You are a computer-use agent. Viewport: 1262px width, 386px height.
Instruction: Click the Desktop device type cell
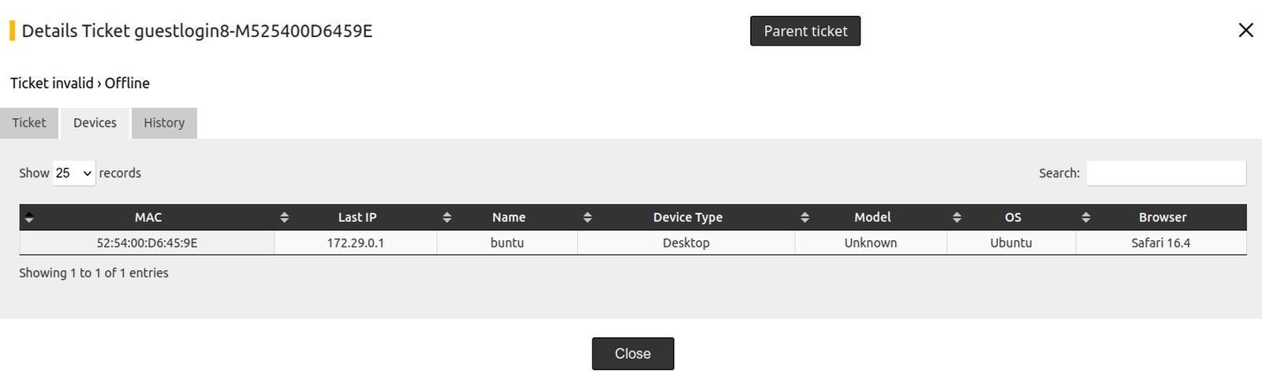point(686,243)
